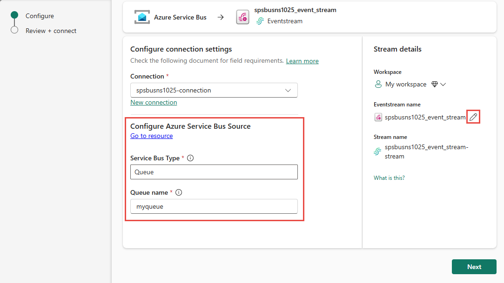
Task: Open the Learn more documentation link
Action: pos(302,61)
